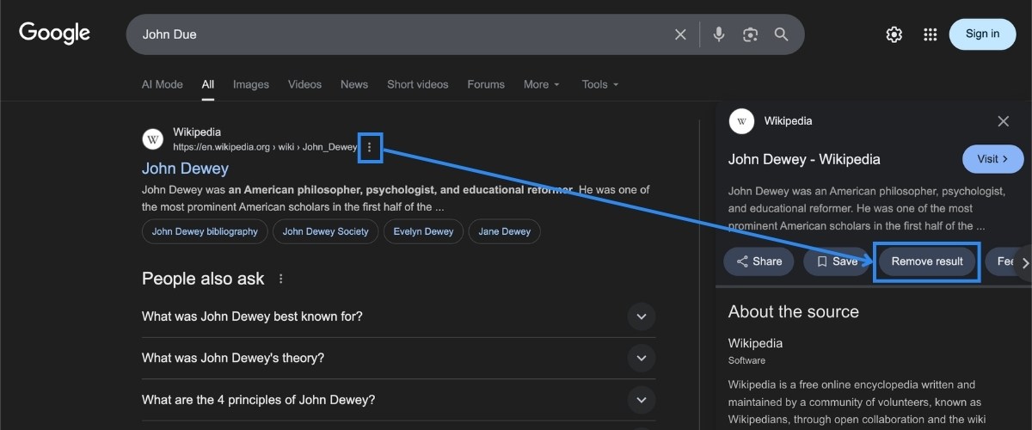Click the "People also ask" heading
Image resolution: width=1032 pixels, height=430 pixels.
click(x=203, y=279)
